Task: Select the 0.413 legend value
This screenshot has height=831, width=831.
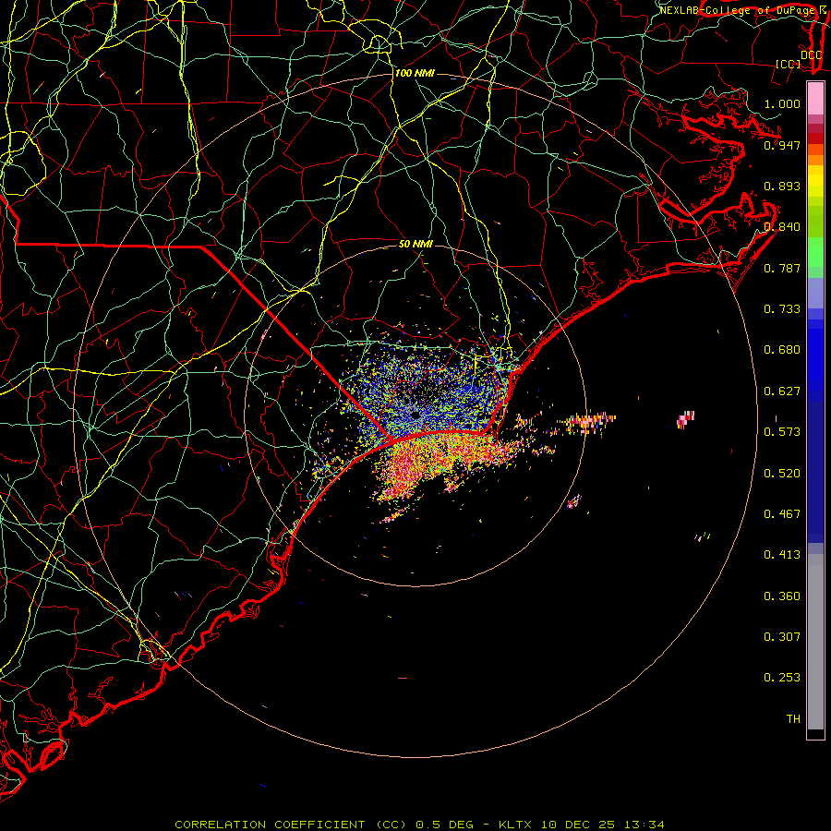Action: point(782,555)
